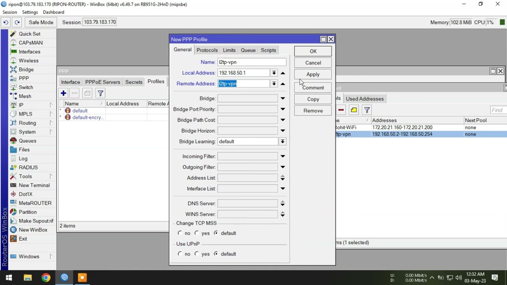This screenshot has height=285, width=507.
Task: Open Files sidebar item
Action: [24, 150]
